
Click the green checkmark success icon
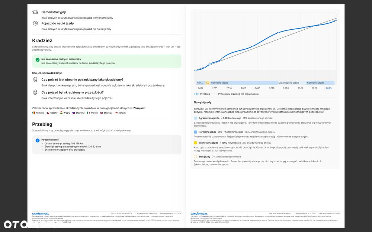[38, 60]
